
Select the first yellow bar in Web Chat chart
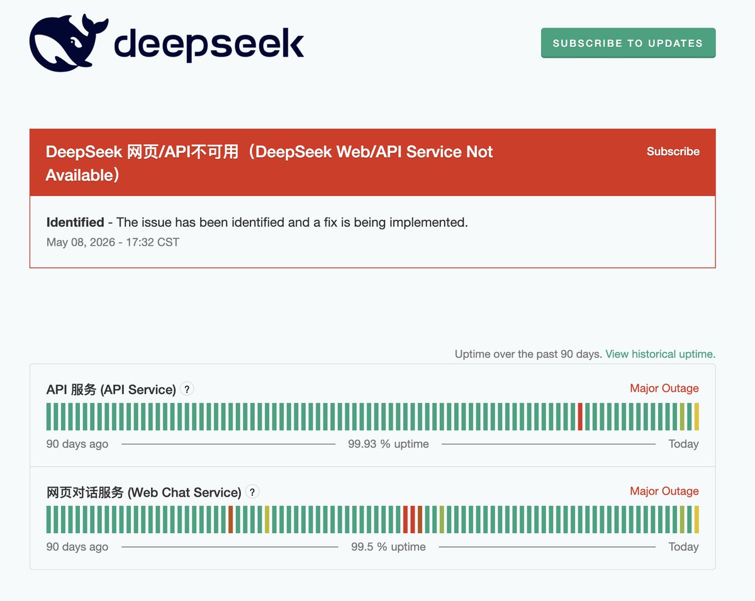(267, 520)
